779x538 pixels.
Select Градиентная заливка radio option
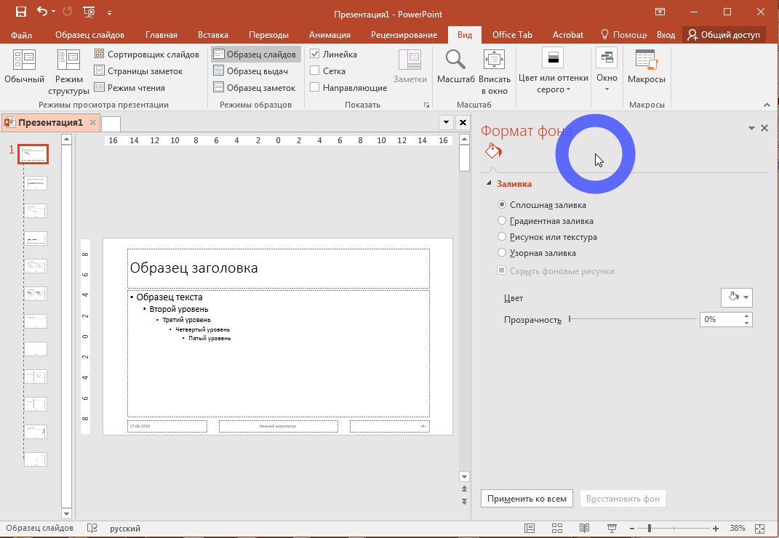[501, 221]
